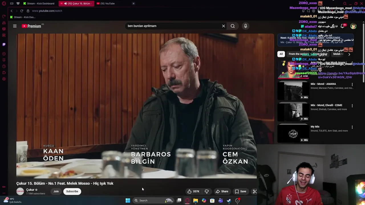Subscribe to the Çukur channel
Image resolution: width=365 pixels, height=205 pixels.
pos(72,191)
